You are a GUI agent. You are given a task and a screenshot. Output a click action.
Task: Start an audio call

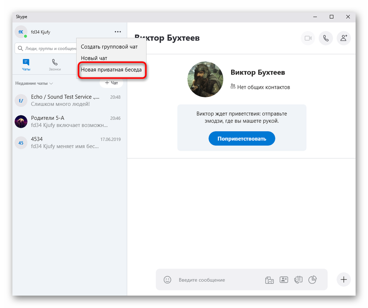point(326,38)
